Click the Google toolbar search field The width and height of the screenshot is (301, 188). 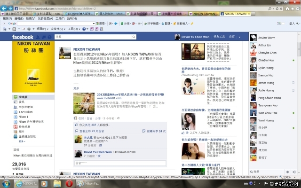point(55,23)
